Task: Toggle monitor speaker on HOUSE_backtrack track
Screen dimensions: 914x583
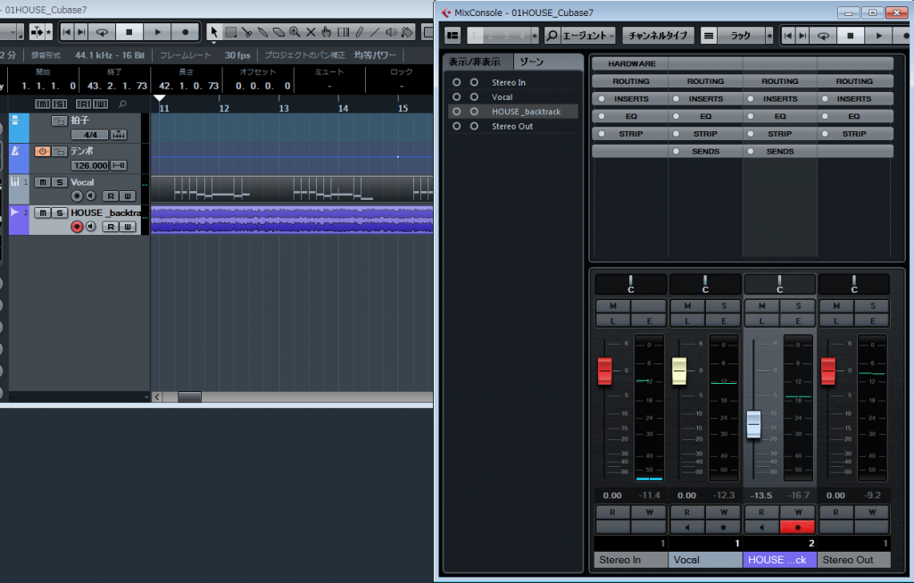Action: (91, 226)
